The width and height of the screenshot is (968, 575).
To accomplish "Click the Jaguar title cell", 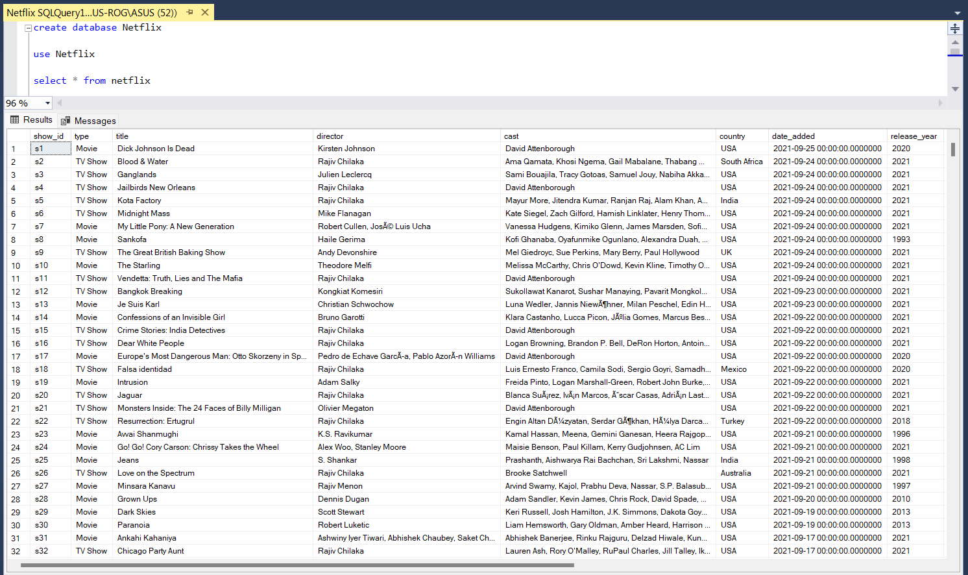I will pos(213,395).
